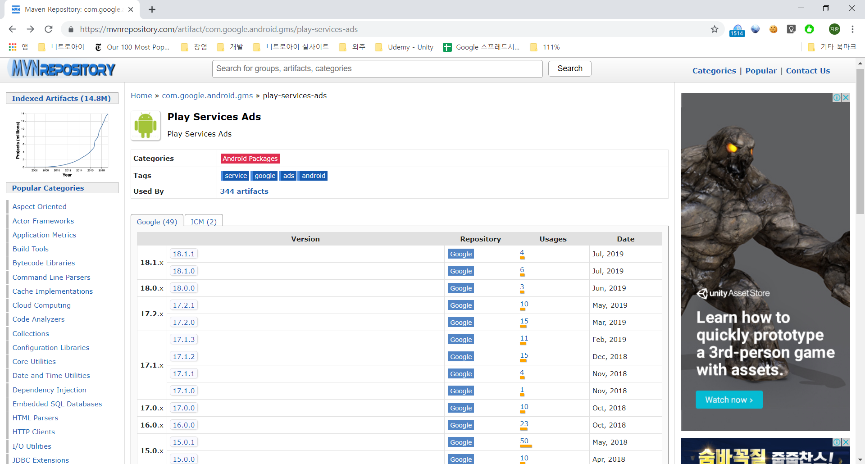Open 'Our 100 Most Pop...' bookmark

pyautogui.click(x=132, y=47)
